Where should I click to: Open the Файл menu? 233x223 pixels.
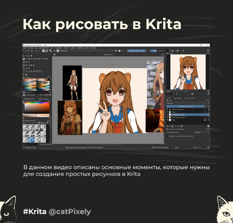(x=25, y=48)
